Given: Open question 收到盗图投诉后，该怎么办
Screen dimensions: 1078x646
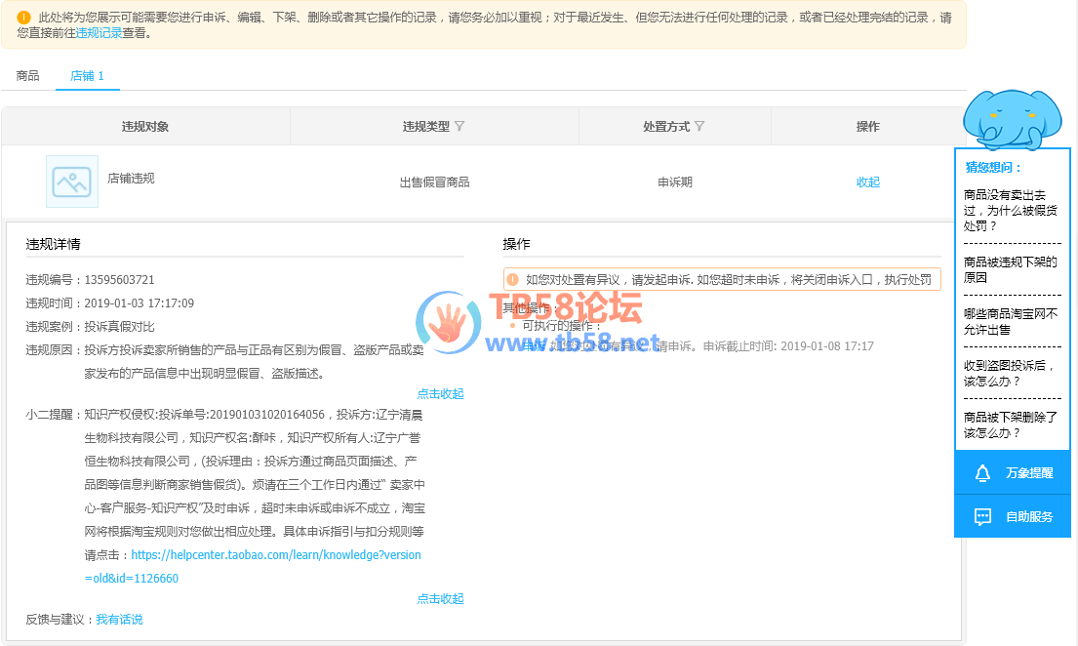Looking at the screenshot, I should [1009, 373].
